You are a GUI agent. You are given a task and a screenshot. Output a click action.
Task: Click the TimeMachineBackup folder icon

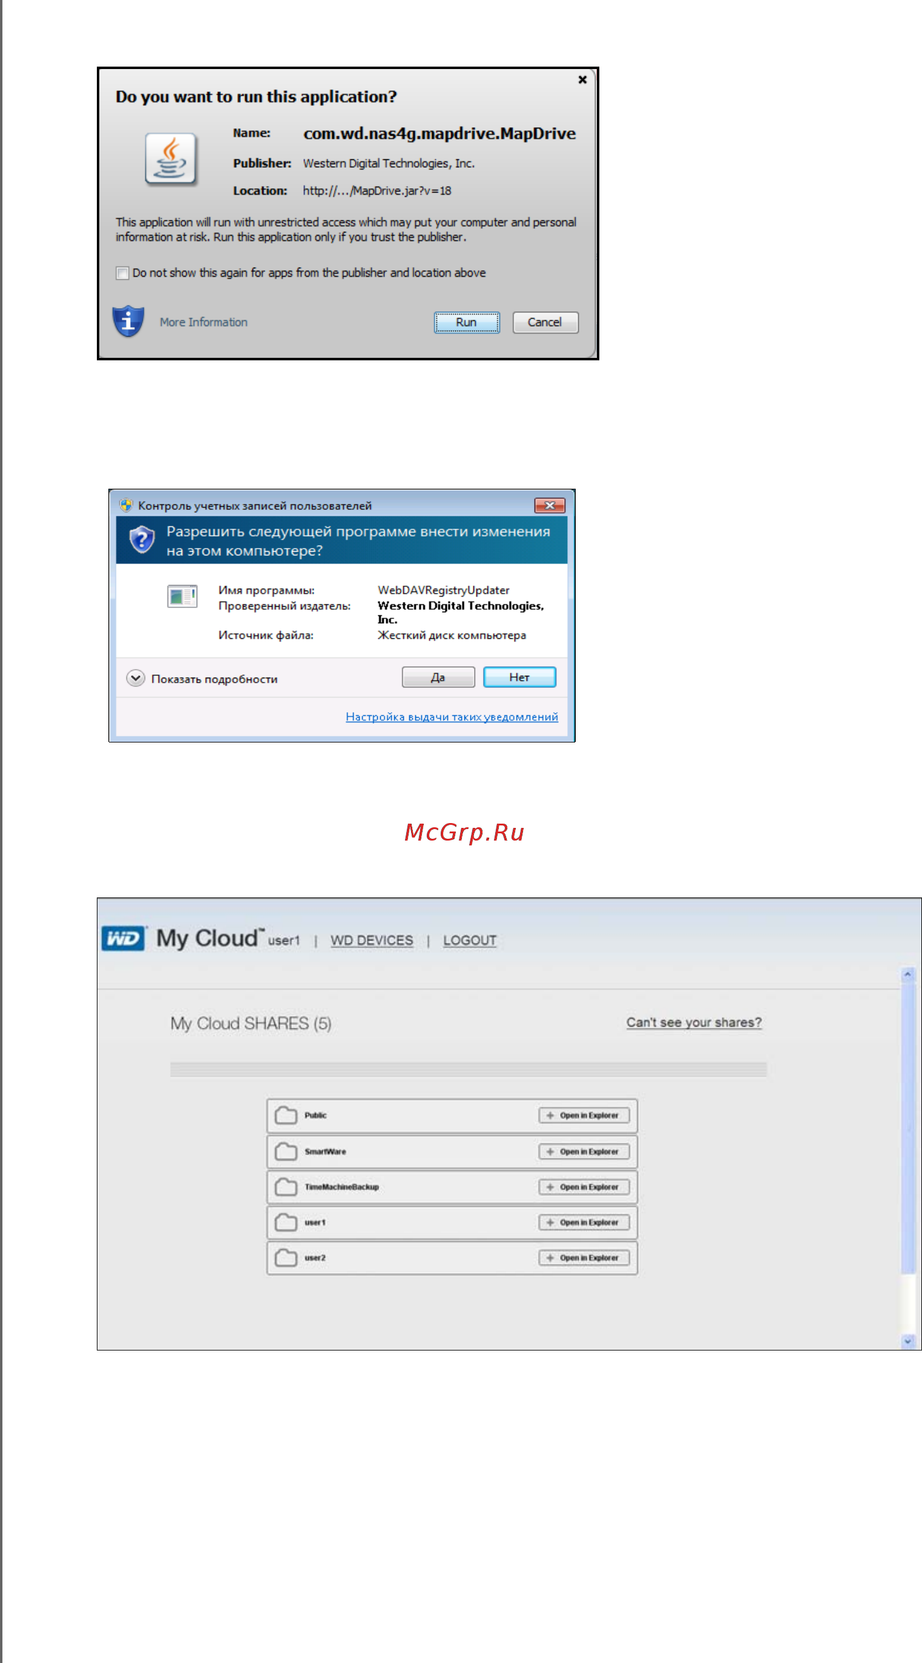click(x=286, y=1187)
